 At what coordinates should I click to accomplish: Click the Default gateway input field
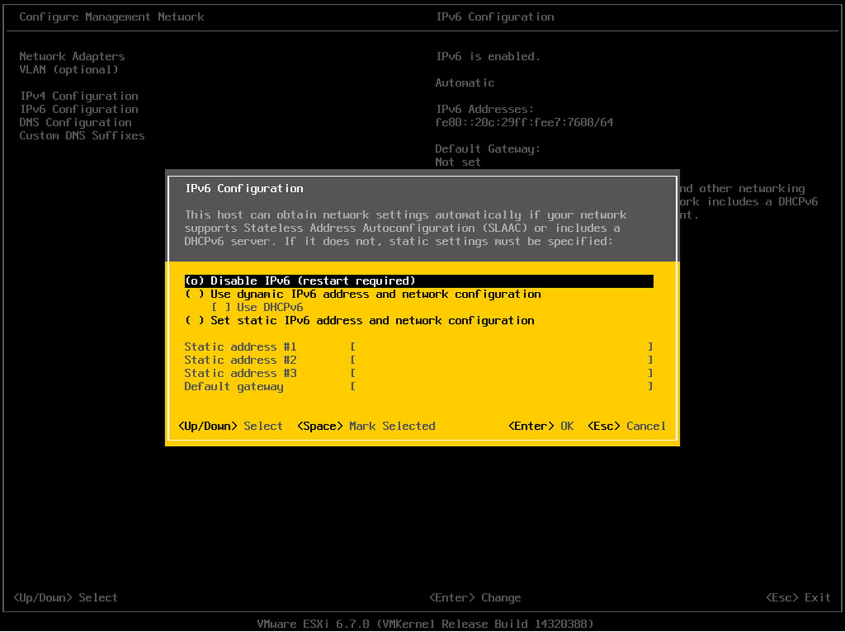(501, 386)
